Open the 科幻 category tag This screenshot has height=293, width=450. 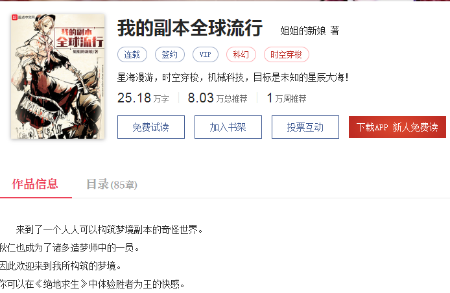pos(241,54)
